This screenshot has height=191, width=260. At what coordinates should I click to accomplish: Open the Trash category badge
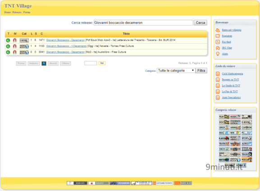(x=246, y=154)
